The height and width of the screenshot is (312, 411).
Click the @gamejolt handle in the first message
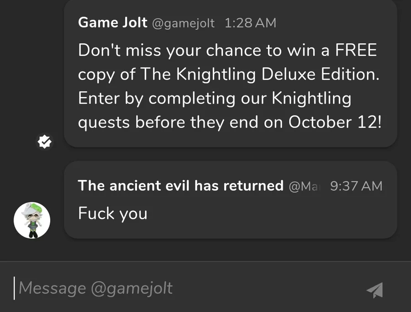click(x=183, y=23)
